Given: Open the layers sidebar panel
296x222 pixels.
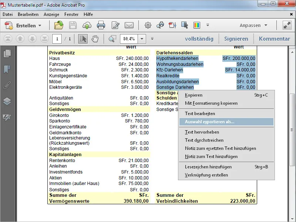Looking at the screenshot, I should [x=7, y=101].
